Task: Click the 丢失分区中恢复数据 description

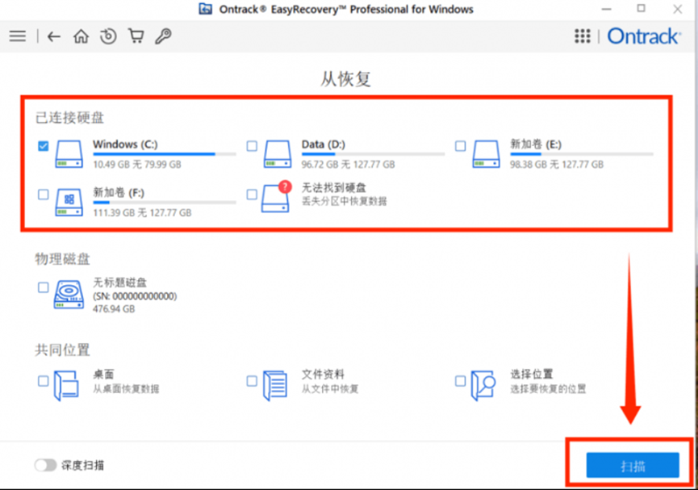Action: tap(344, 201)
